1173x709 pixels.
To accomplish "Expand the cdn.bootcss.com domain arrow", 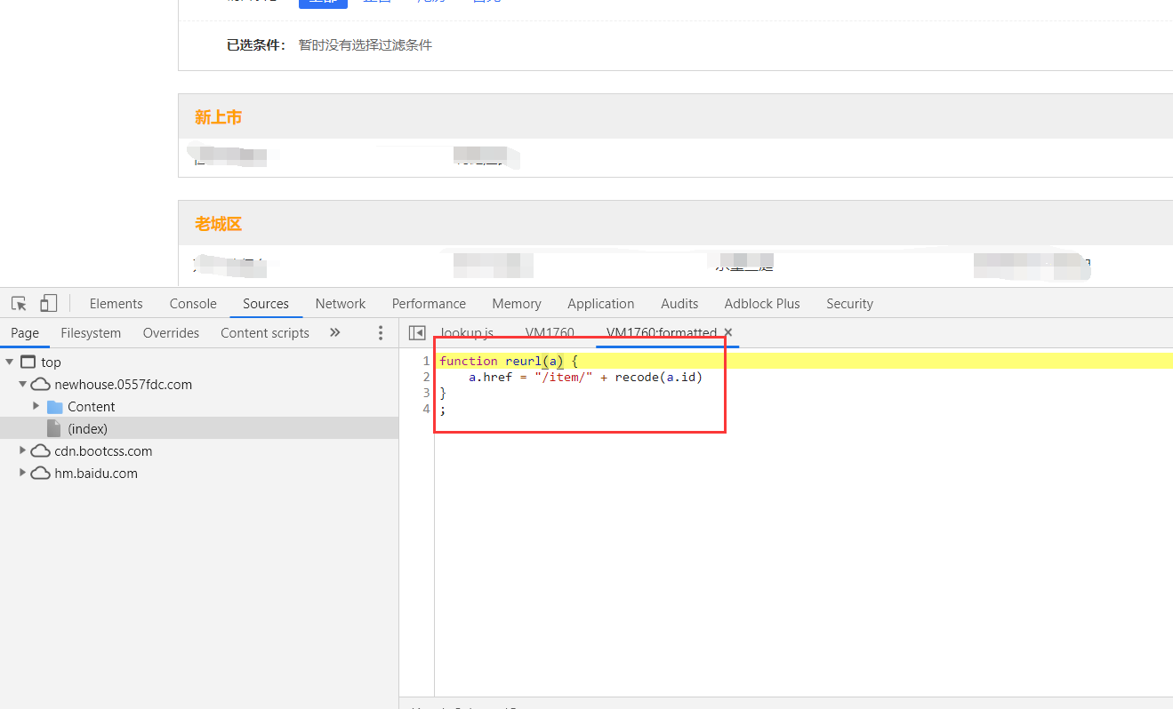I will 23,450.
